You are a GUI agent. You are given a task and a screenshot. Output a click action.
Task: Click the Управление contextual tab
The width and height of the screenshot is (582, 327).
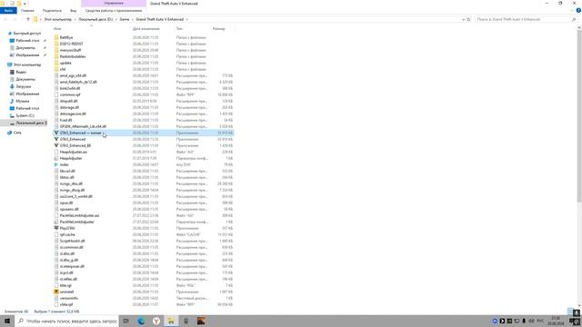(114, 4)
